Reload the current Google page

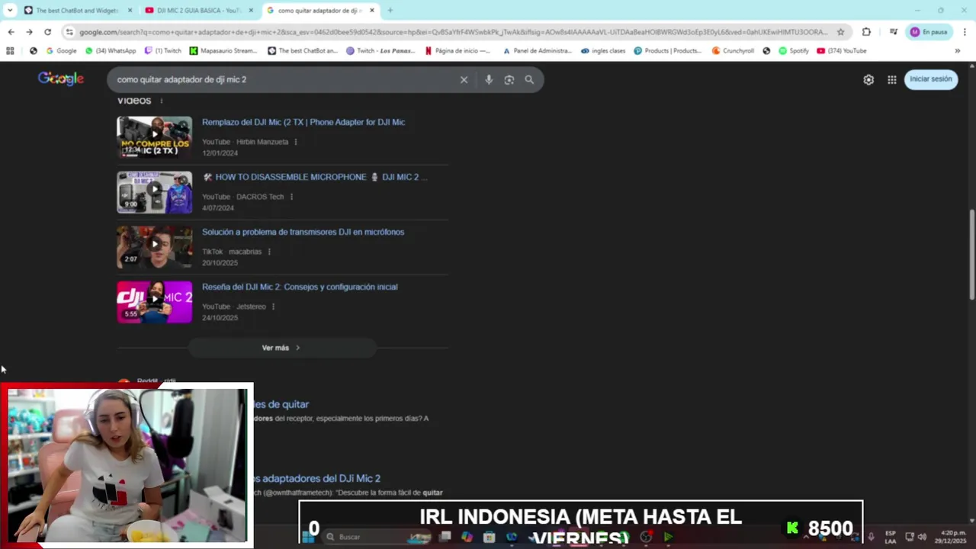47,32
